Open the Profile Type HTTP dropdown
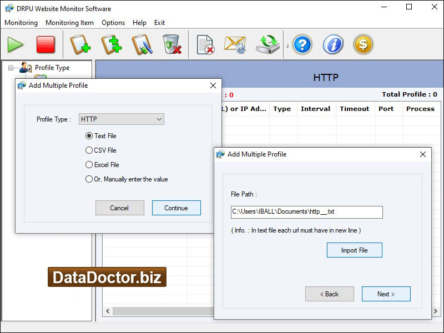 pos(122,119)
